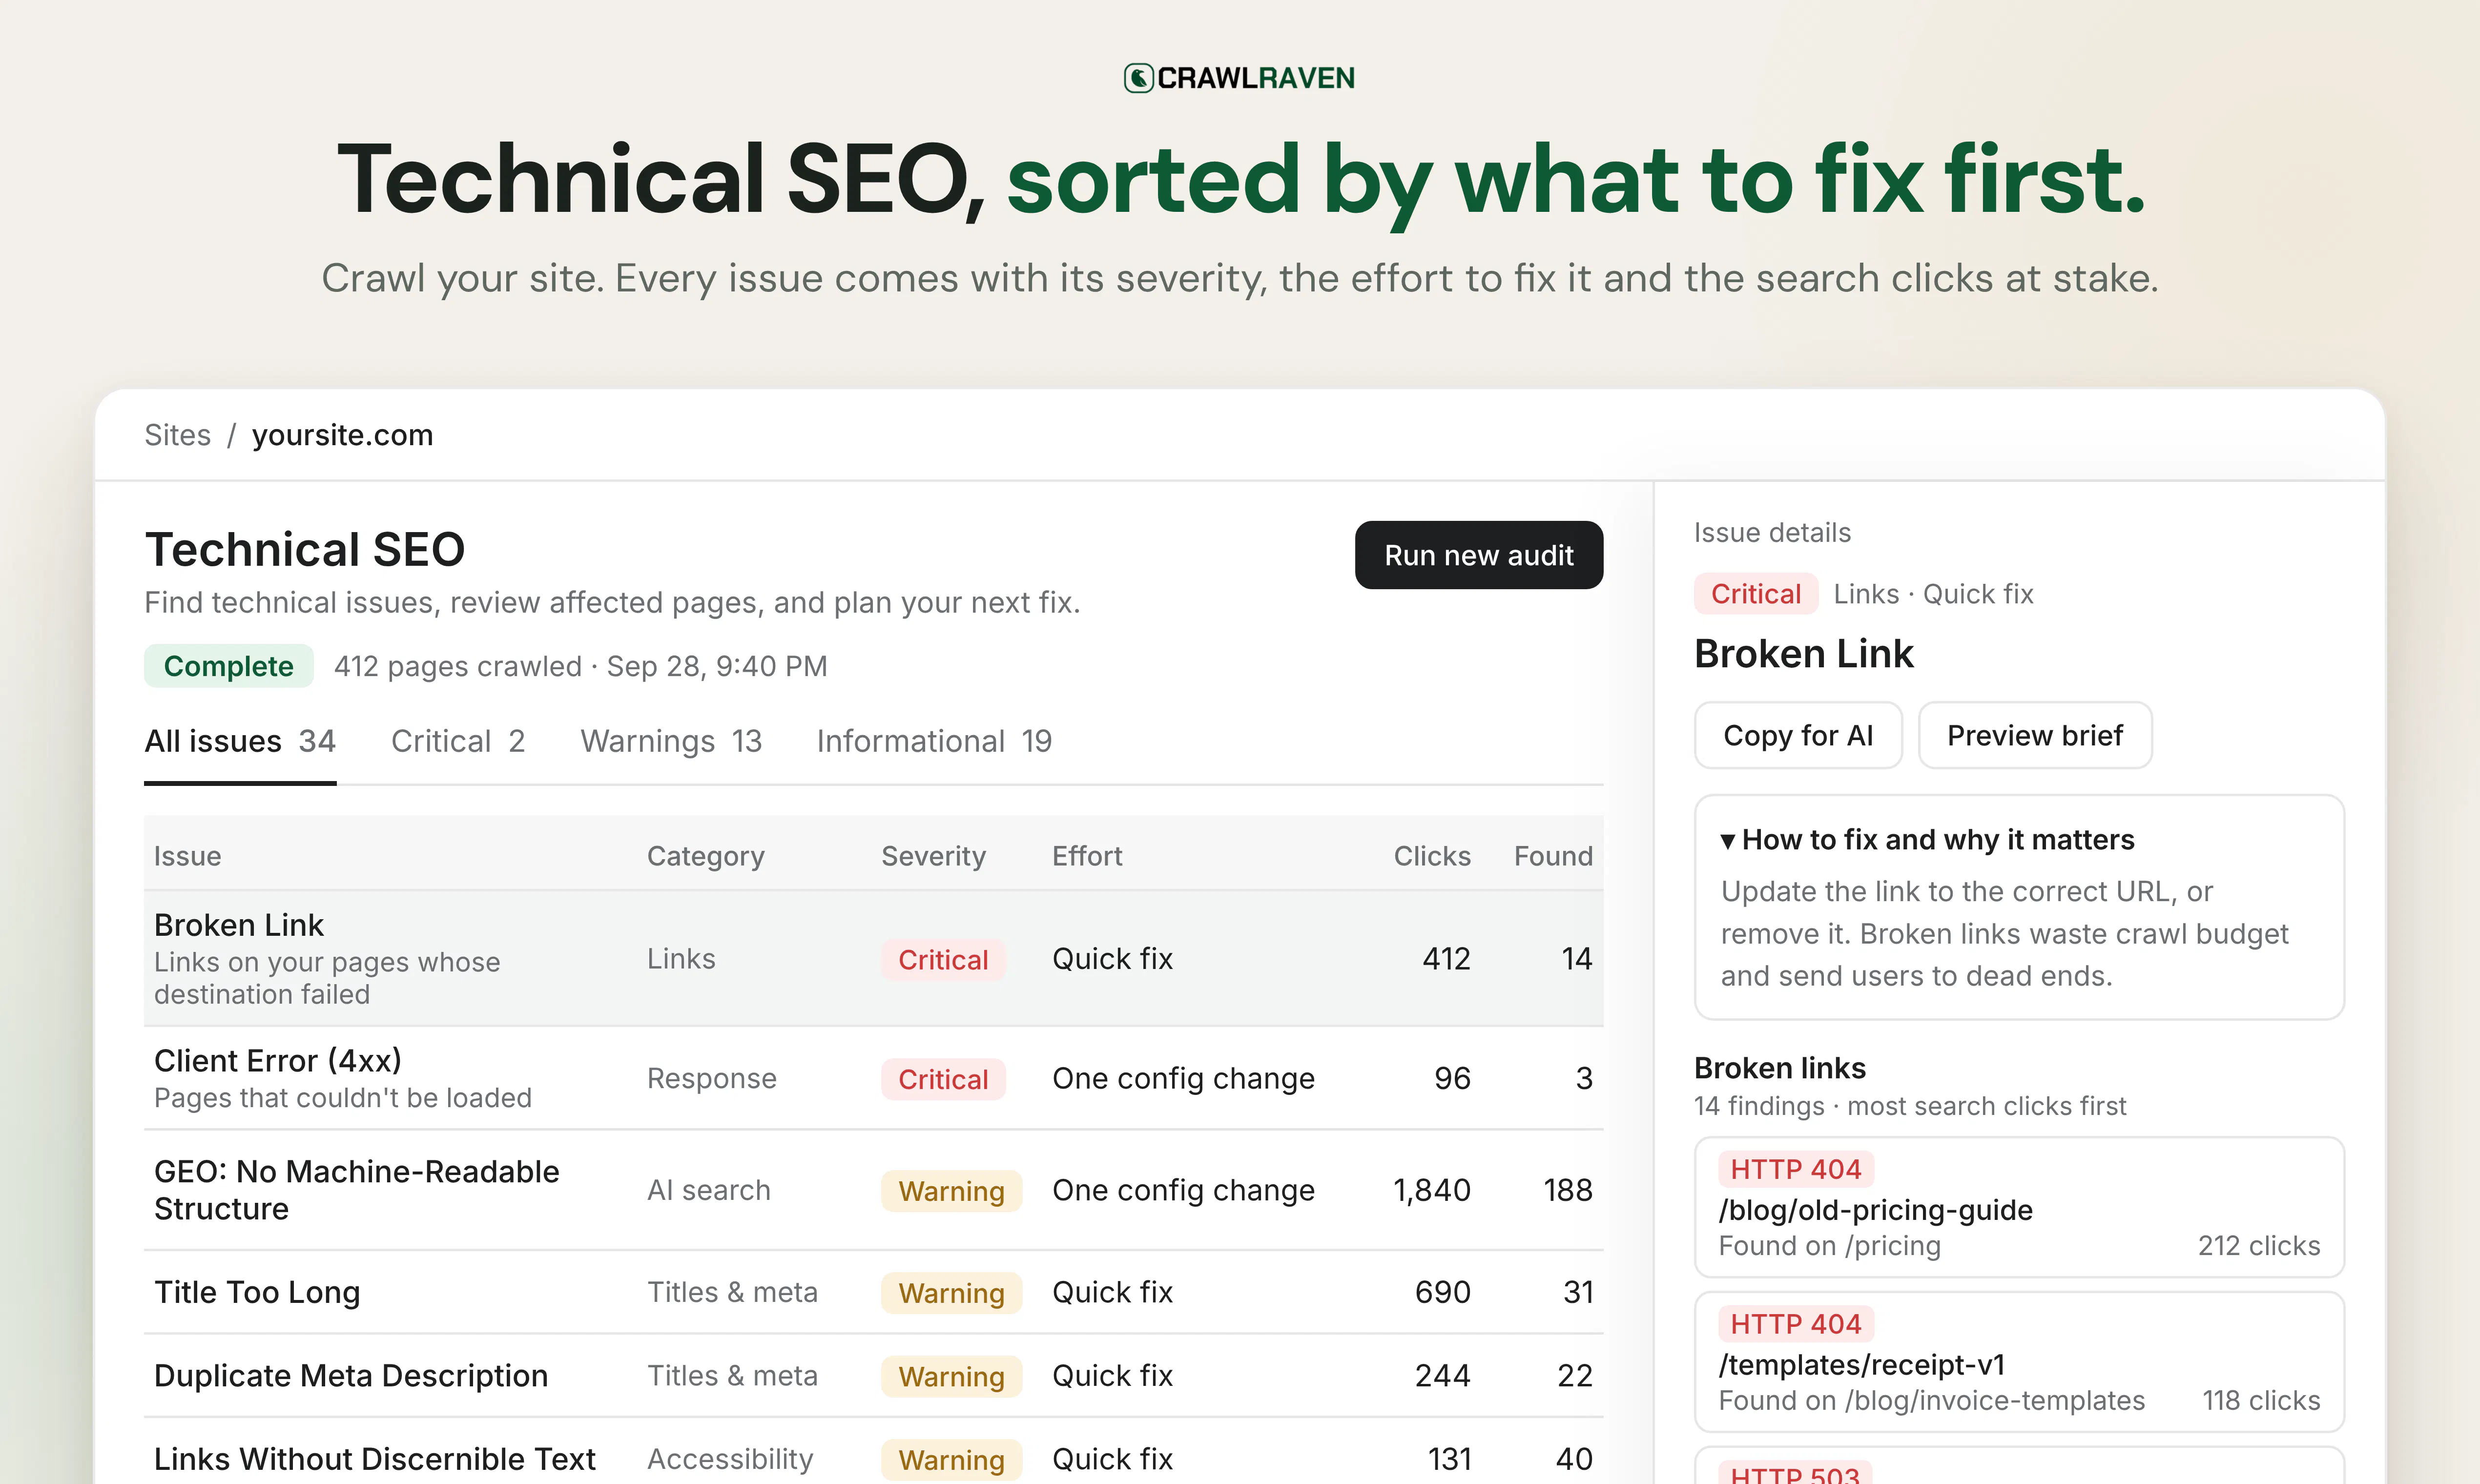The height and width of the screenshot is (1484, 2480).
Task: Select GEO: No Machine-Readable Structure issue
Action: tap(874, 1190)
